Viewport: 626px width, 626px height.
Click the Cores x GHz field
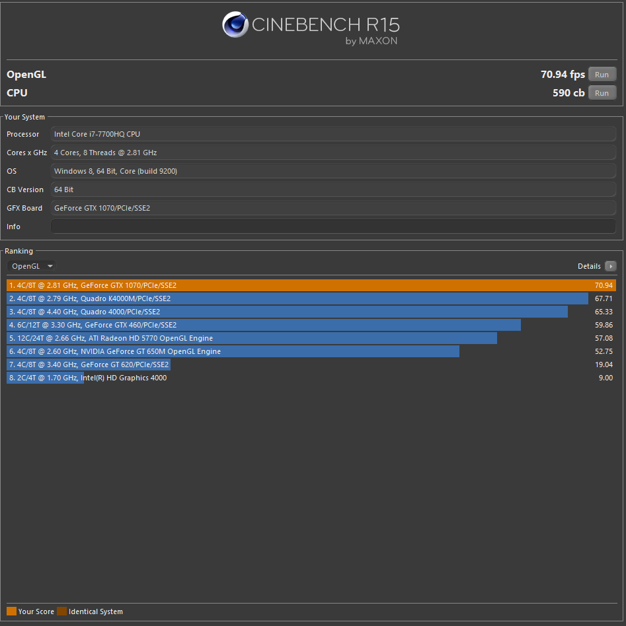pos(333,153)
